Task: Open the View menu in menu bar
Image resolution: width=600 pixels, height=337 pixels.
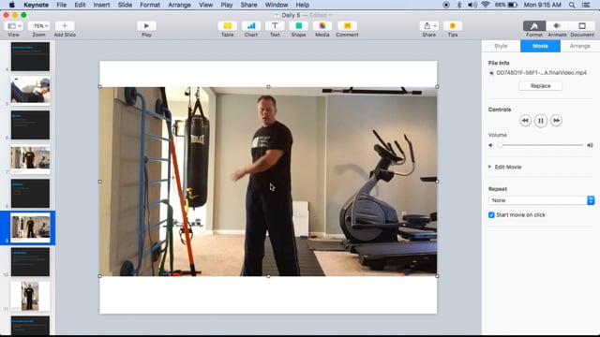Action: pyautogui.click(x=206, y=5)
